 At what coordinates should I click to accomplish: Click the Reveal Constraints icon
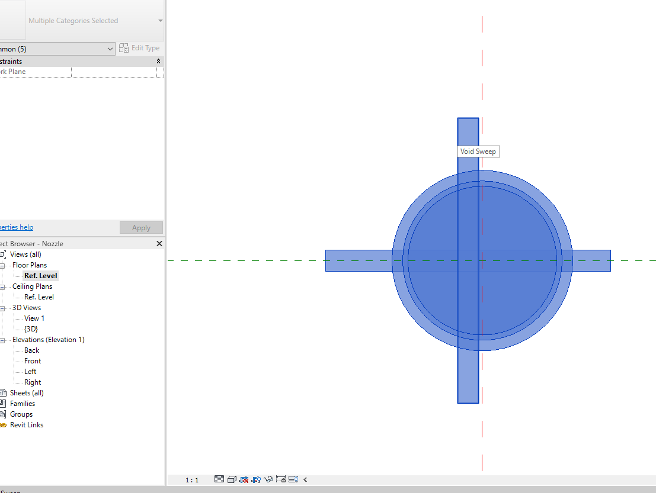coord(281,479)
